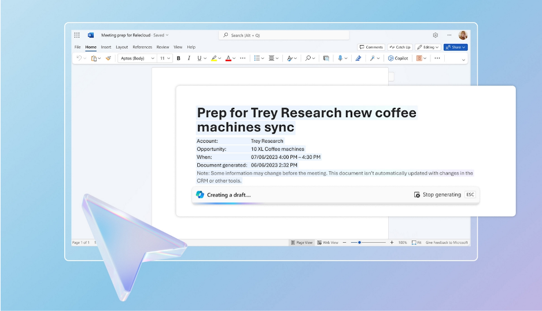Click Stop generating button
The width and height of the screenshot is (542, 311).
pos(438,195)
